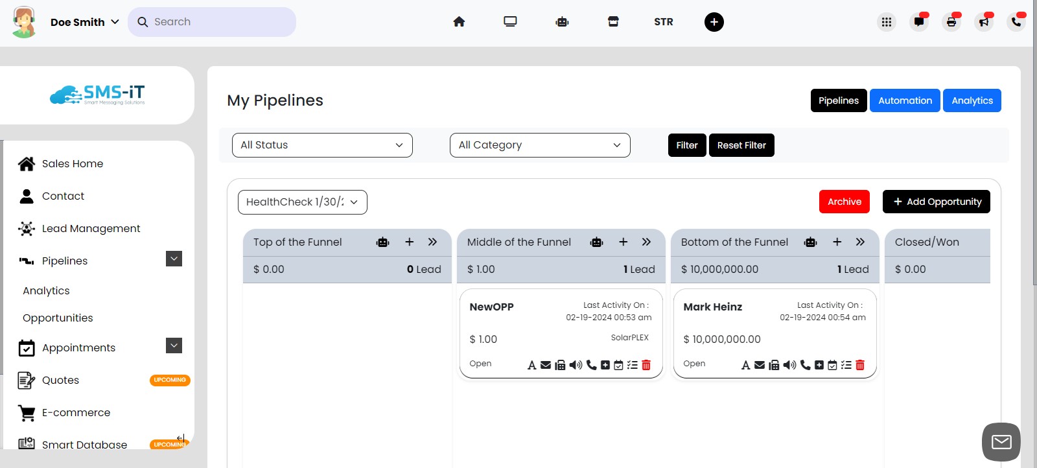Click the phone icon in top right

tap(1016, 22)
